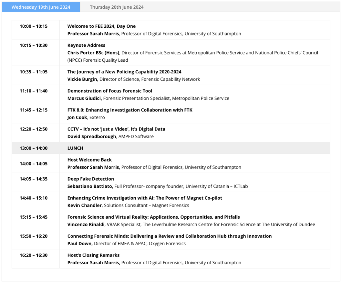This screenshot has width=341, height=283.
Task: Click speaker name Vincenzo Rinaldi
Action: tap(86, 224)
